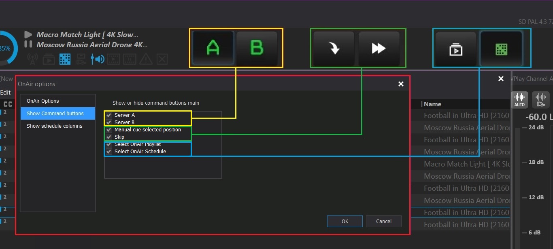Click the Name column header

tap(432, 104)
